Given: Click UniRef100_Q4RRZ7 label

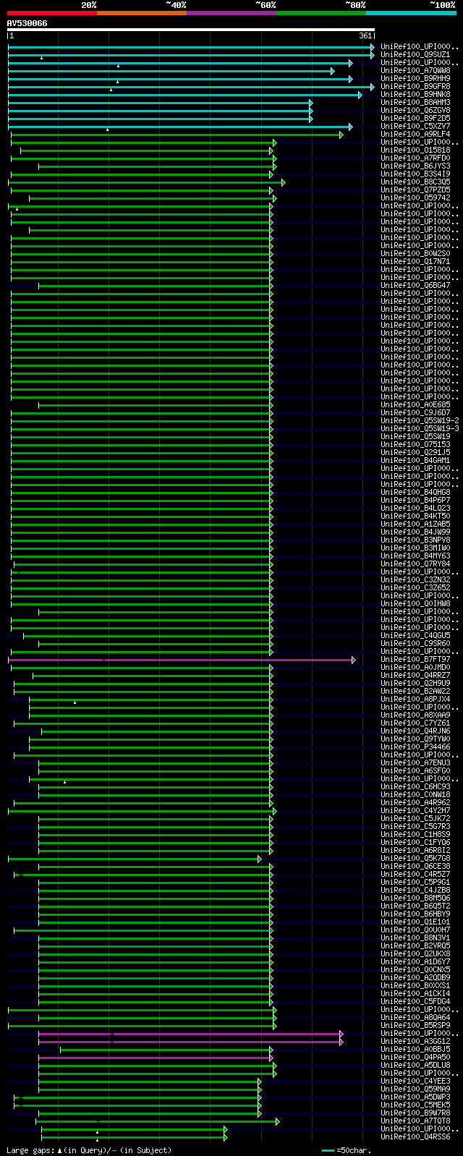Looking at the screenshot, I should pyautogui.click(x=415, y=675).
